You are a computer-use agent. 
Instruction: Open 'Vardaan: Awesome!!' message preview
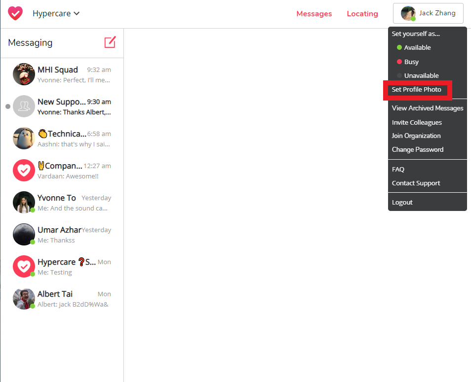[68, 176]
